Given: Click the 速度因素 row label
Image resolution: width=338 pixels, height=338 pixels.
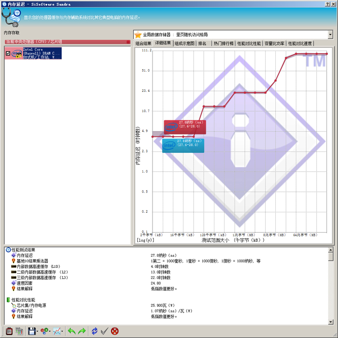Looking at the screenshot, I should [x=25, y=283].
